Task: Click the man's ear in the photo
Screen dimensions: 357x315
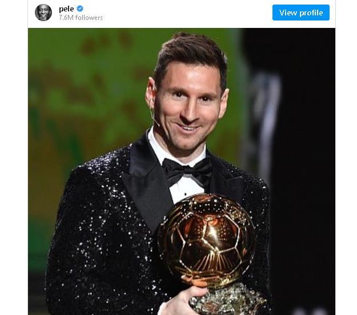Action: (x=150, y=94)
